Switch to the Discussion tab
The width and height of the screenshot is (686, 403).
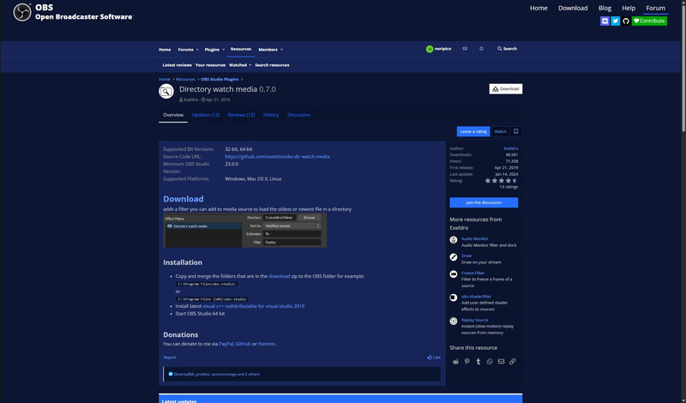[298, 115]
